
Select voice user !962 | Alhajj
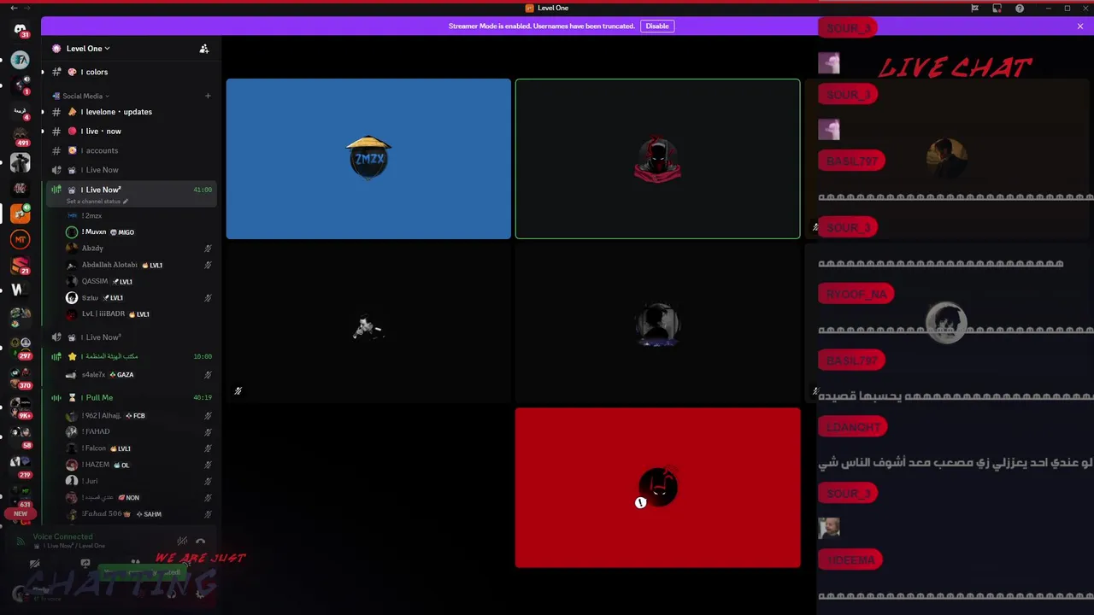(139, 415)
